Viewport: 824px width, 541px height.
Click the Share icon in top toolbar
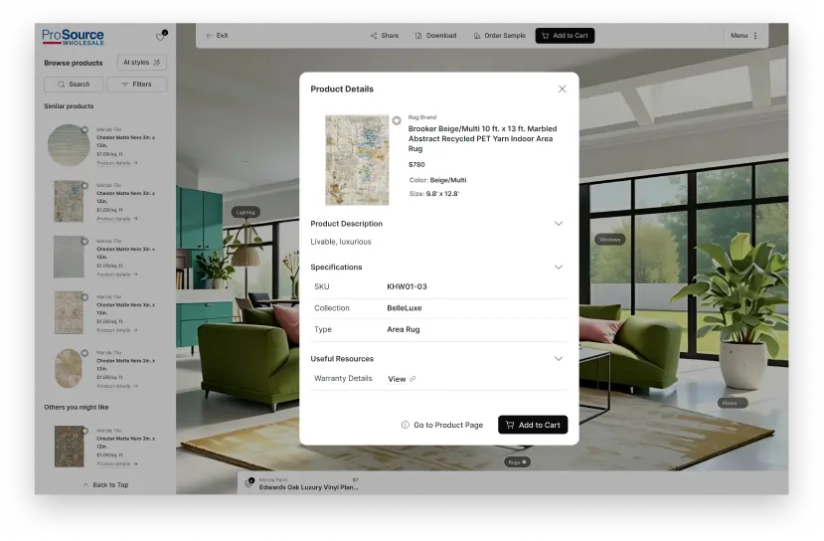click(x=374, y=36)
